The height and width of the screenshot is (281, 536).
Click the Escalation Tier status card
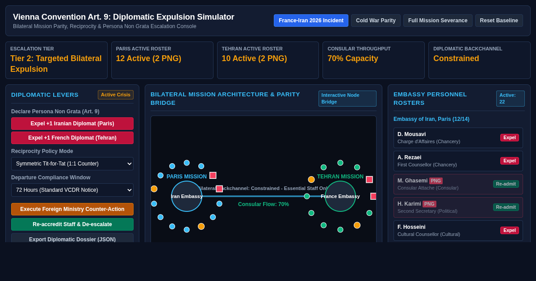click(x=56, y=60)
